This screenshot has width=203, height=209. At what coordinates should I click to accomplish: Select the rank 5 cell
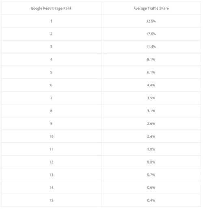point(51,72)
